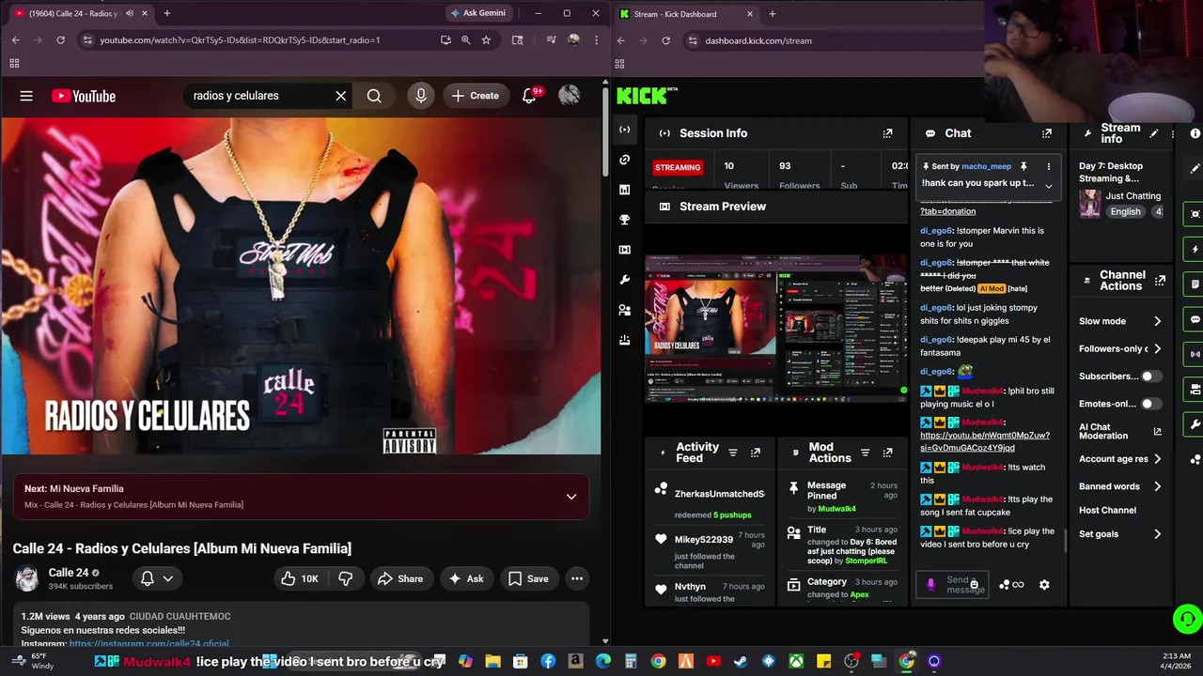Viewport: 1203px width, 676px height.
Task: Open the instagram.com/calle24.oficial link in description
Action: pyautogui.click(x=148, y=644)
